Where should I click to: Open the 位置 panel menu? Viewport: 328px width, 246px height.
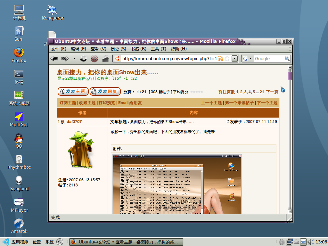(x=37, y=242)
